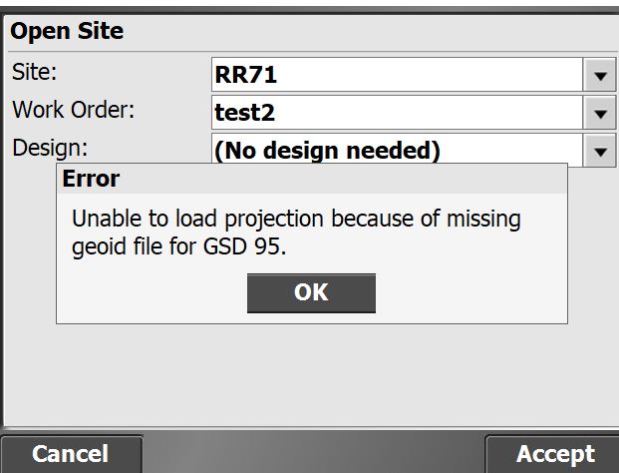This screenshot has width=619, height=473.
Task: Open the Work Order dropdown arrow
Action: click(599, 113)
